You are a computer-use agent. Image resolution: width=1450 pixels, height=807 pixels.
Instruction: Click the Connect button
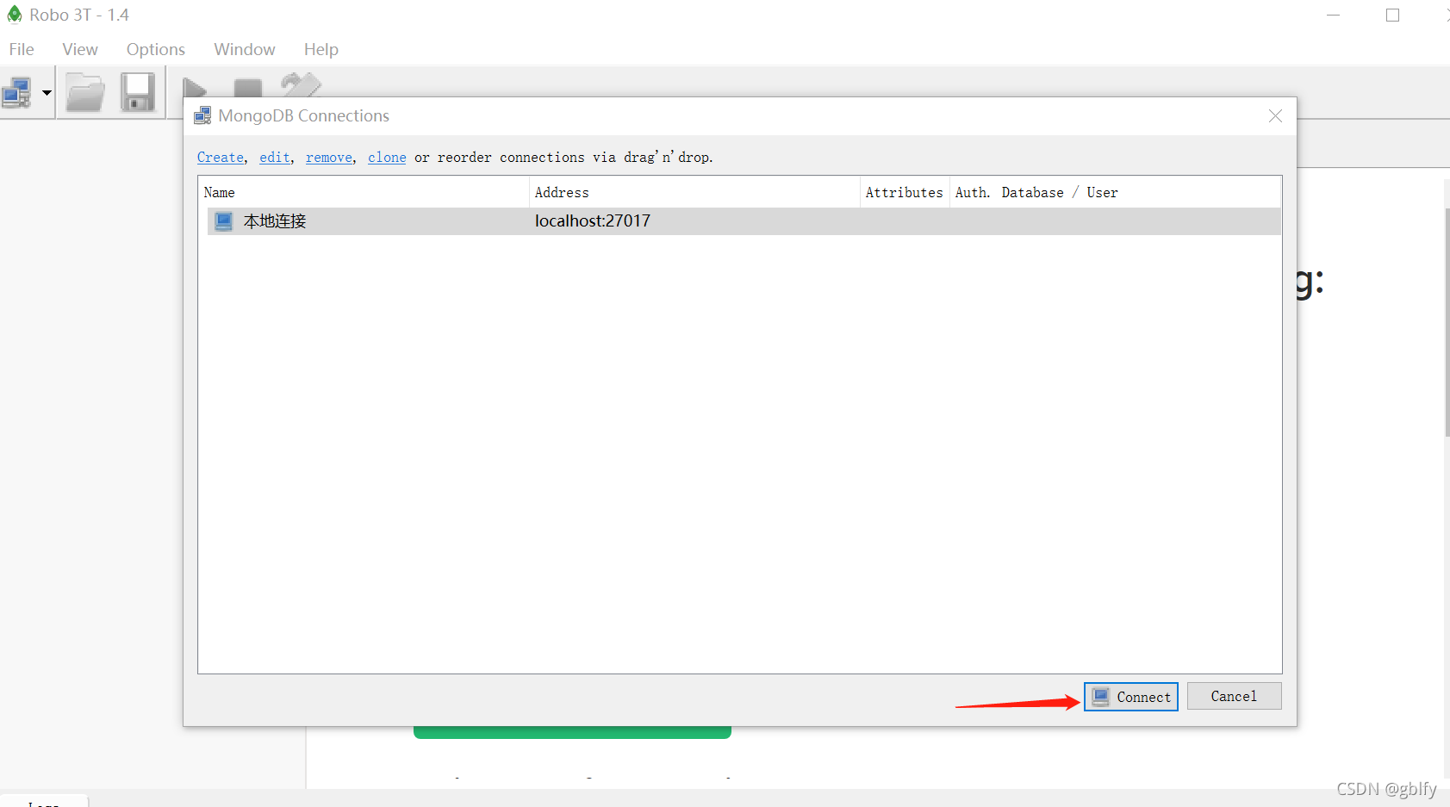click(x=1131, y=697)
